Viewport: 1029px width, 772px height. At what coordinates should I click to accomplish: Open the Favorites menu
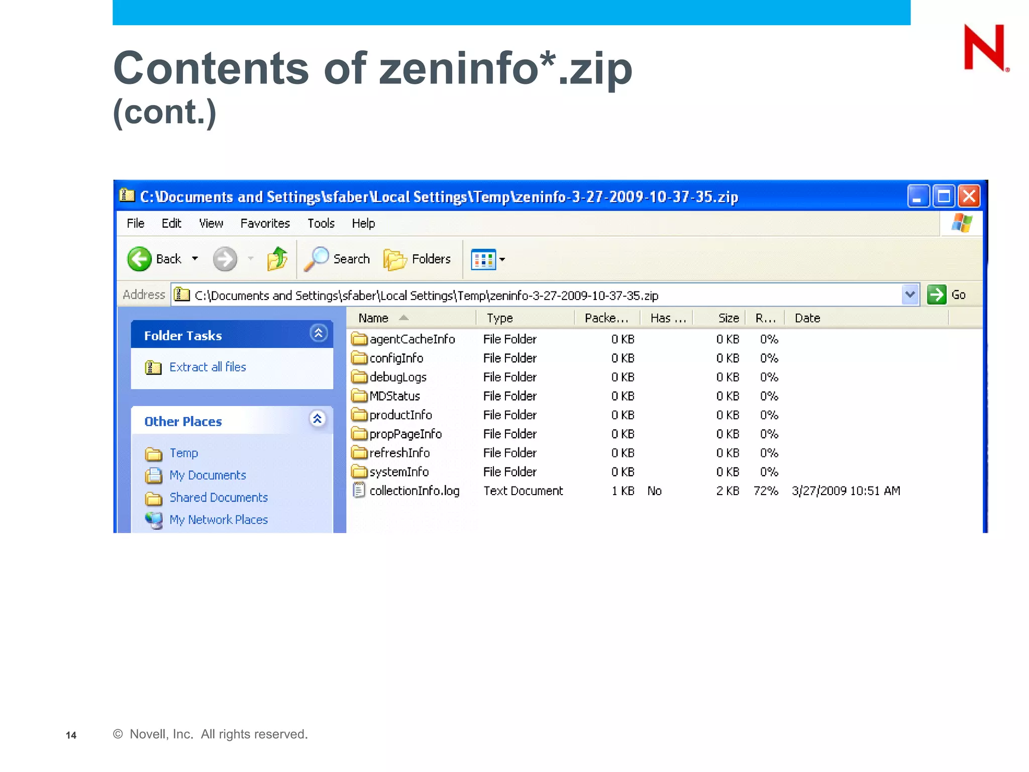(265, 223)
